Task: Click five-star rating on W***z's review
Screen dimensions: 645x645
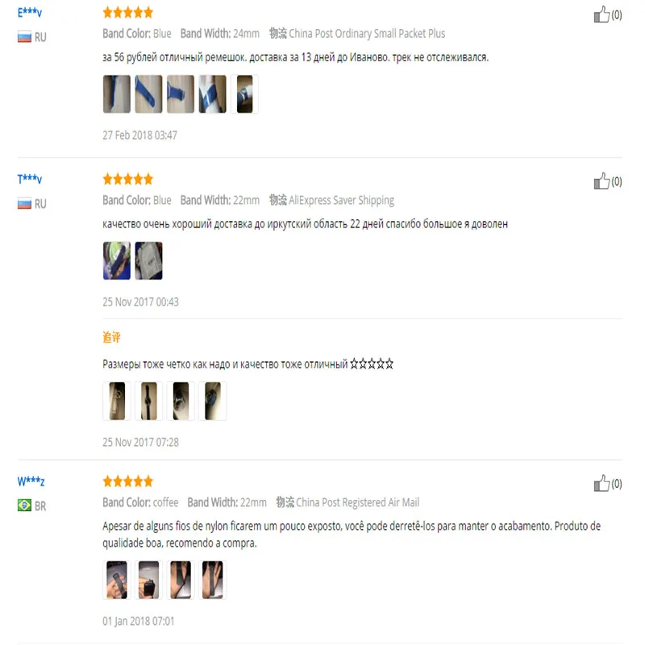Action: pyautogui.click(x=128, y=481)
